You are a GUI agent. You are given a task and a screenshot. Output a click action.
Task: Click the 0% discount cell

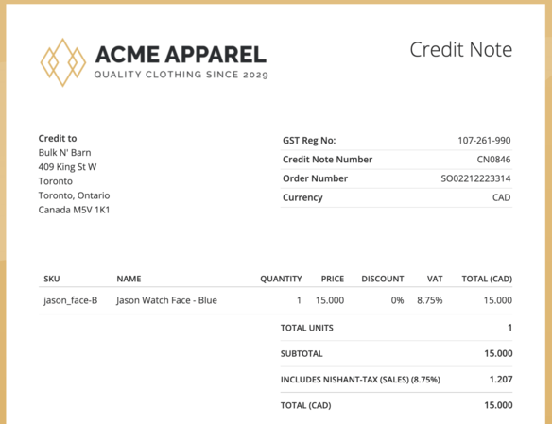397,300
